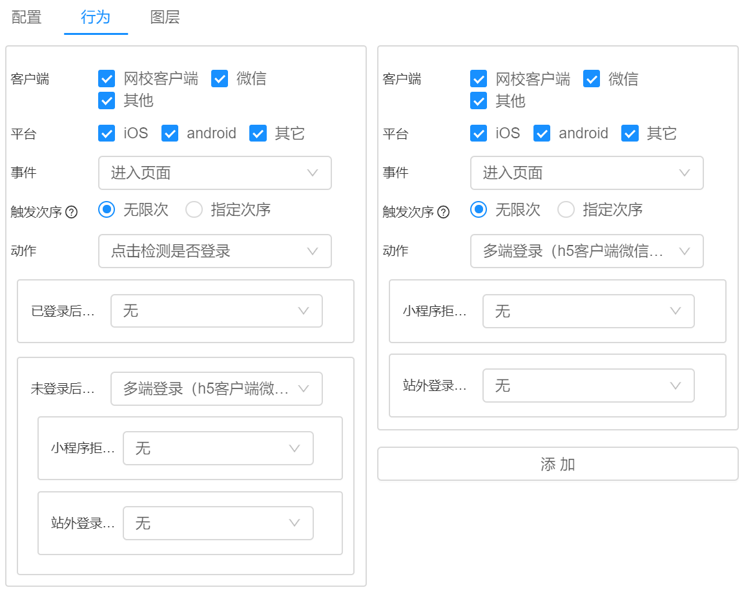Open left 事件 dropdown showing 进入页面
This screenshot has width=744, height=592.
[214, 173]
